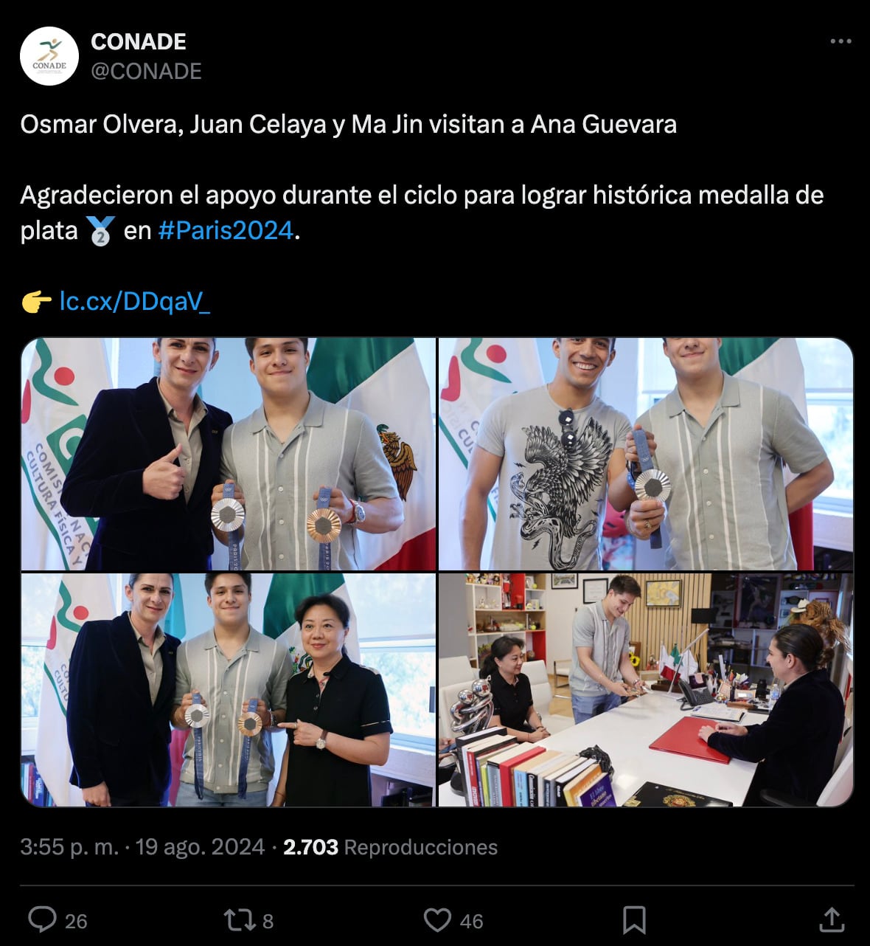The image size is (870, 946).
Task: Click the 46 likes count
Action: coord(471,921)
